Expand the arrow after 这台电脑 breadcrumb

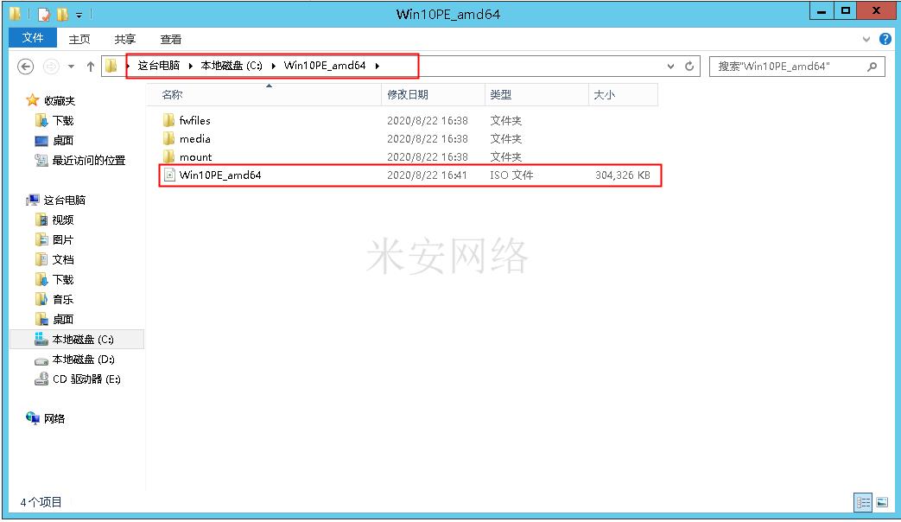pos(190,66)
